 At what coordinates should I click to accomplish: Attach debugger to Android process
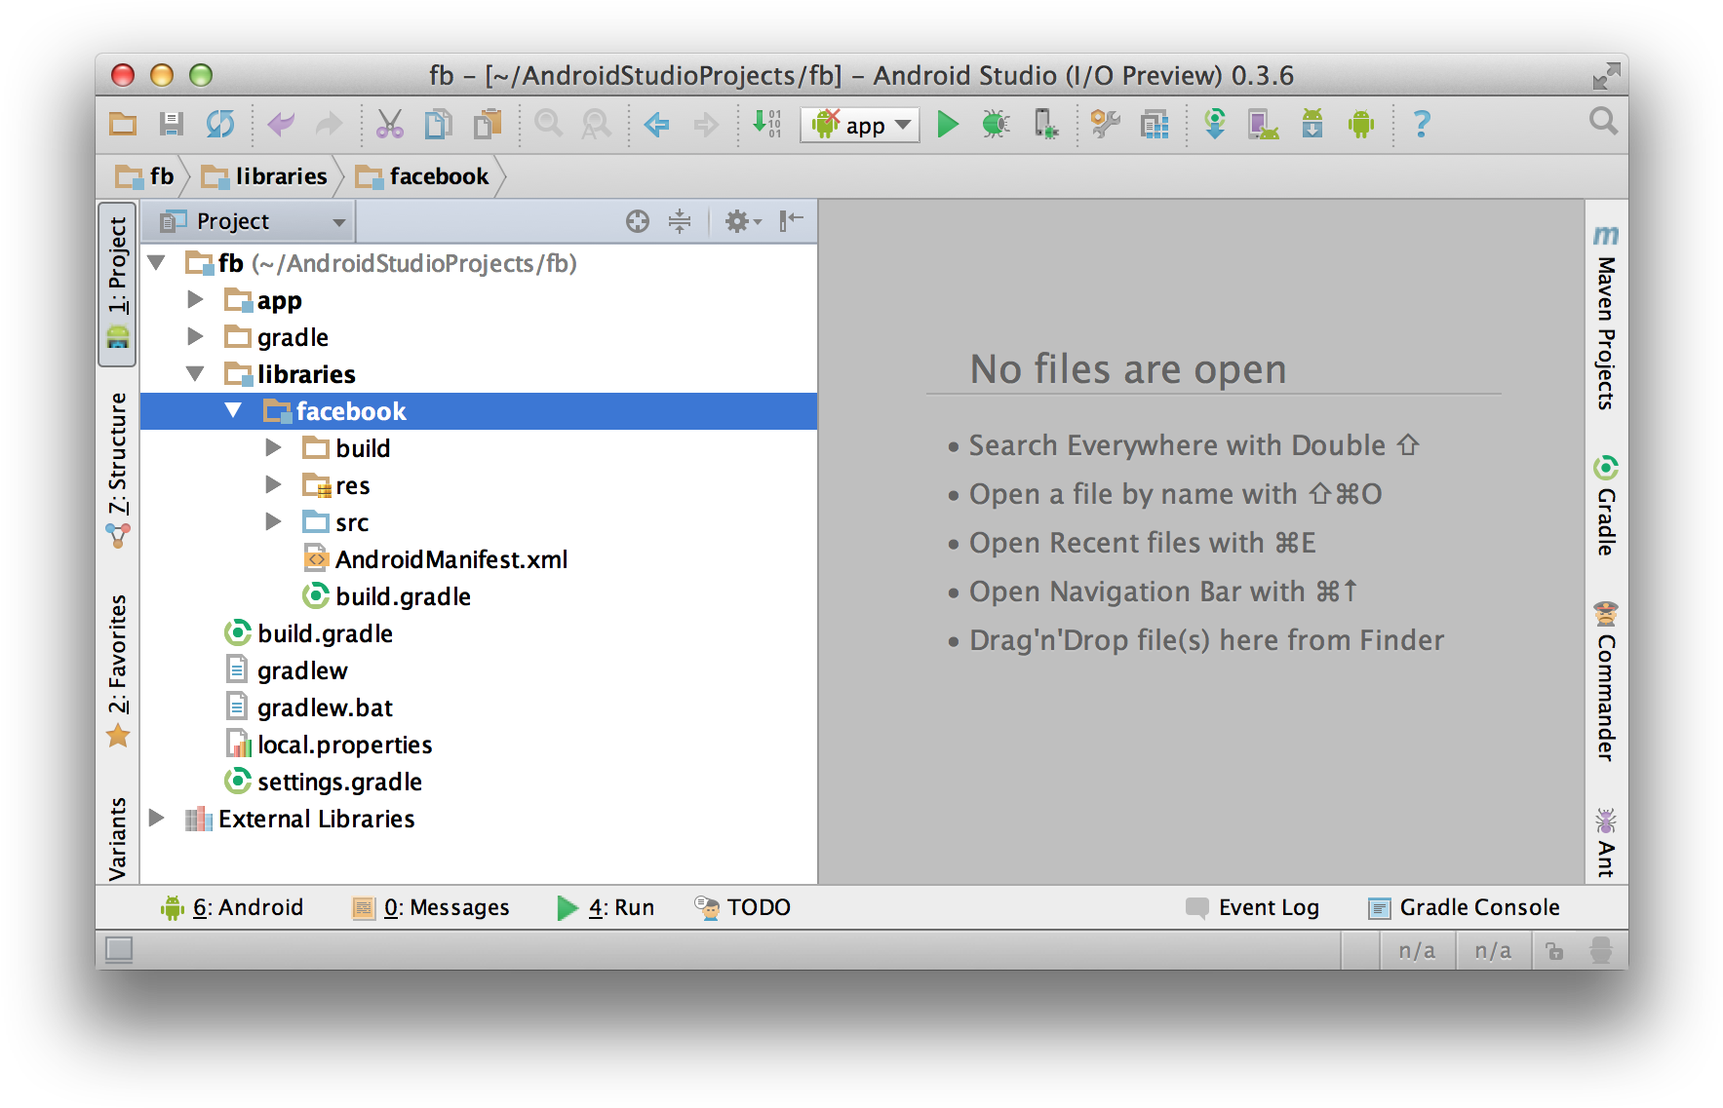(x=1044, y=124)
